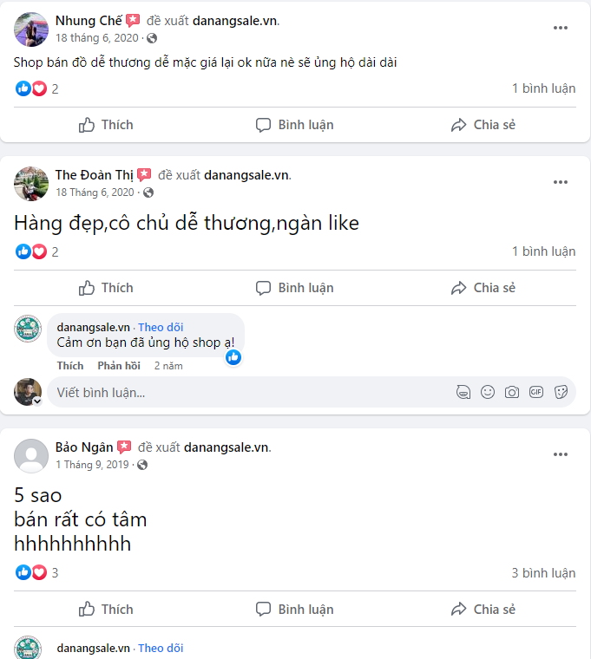The image size is (591, 659).
Task: Add a GIF to the comment
Action: pos(536,392)
